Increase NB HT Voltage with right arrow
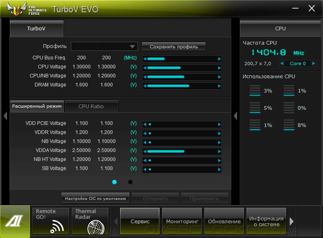This screenshot has width=323, height=238. 219,160
